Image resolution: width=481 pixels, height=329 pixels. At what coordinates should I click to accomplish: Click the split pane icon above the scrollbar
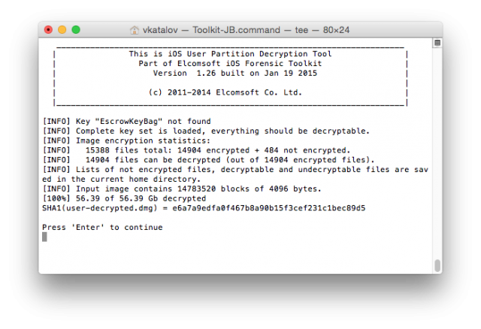click(437, 44)
